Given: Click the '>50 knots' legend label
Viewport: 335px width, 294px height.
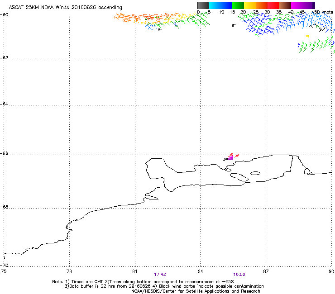Looking at the screenshot, I should 322,12.
